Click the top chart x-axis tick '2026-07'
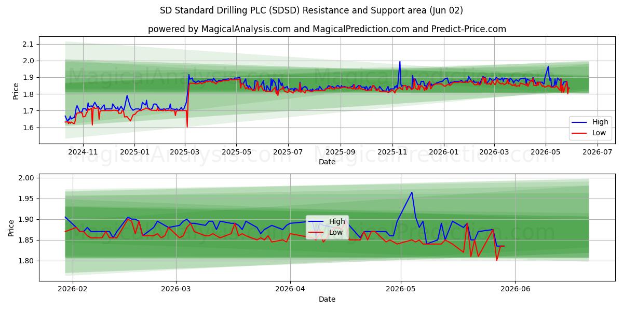The width and height of the screenshot is (623, 311). tap(597, 152)
